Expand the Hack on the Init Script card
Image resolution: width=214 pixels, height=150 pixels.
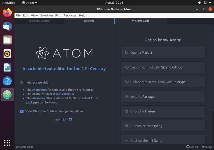tap(163, 139)
